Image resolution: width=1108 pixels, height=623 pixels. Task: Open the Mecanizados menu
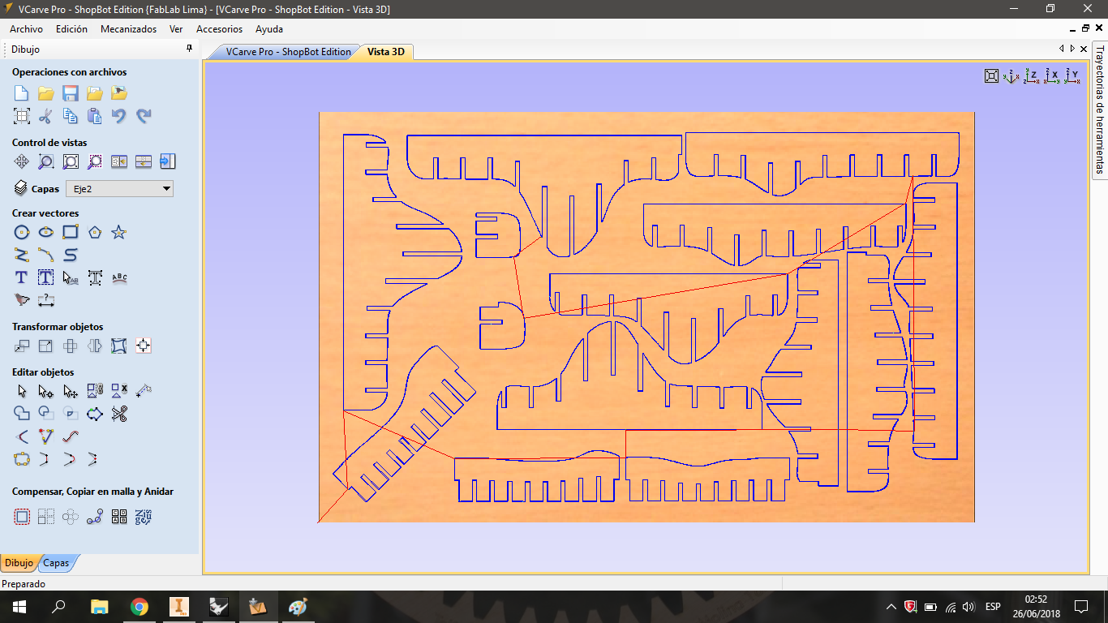128,28
